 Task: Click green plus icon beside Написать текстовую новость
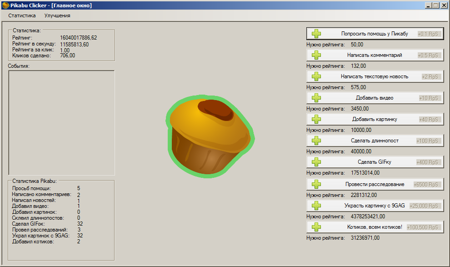click(x=316, y=76)
